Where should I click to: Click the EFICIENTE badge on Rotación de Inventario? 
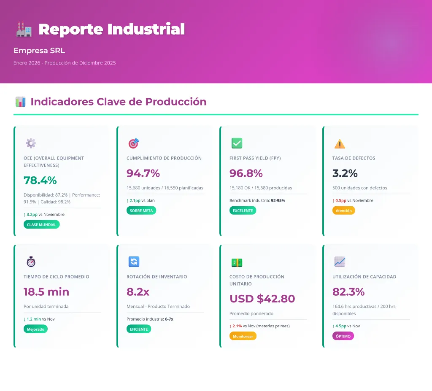tap(139, 329)
